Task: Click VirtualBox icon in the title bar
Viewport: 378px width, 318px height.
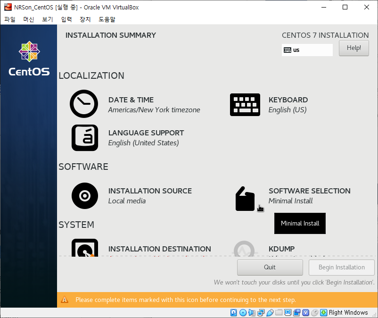Action: click(x=8, y=7)
